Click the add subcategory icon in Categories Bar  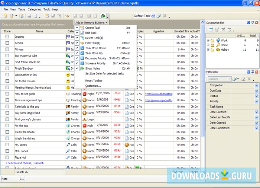pyautogui.click(x=217, y=30)
